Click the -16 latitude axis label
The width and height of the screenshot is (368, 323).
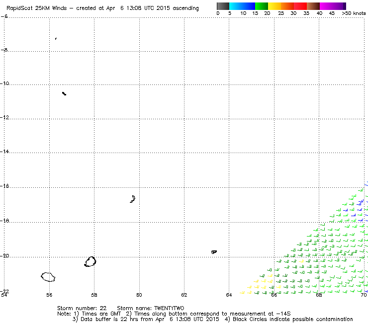[x=4, y=186]
